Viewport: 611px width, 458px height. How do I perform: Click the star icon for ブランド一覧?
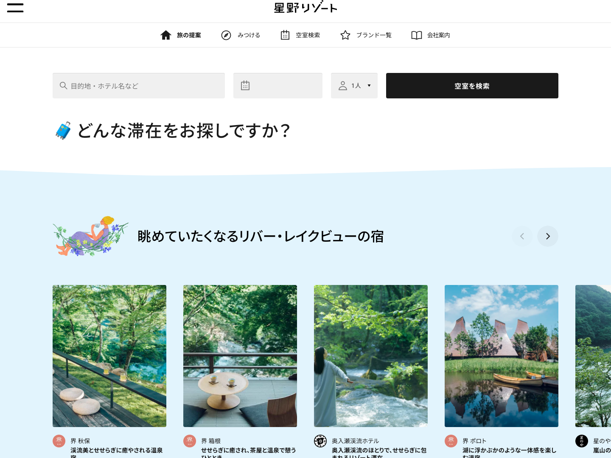pos(345,35)
